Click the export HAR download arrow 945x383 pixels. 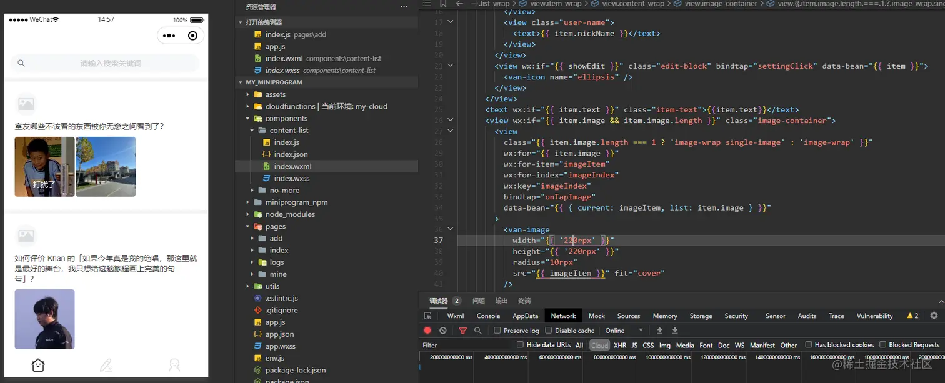coord(675,331)
